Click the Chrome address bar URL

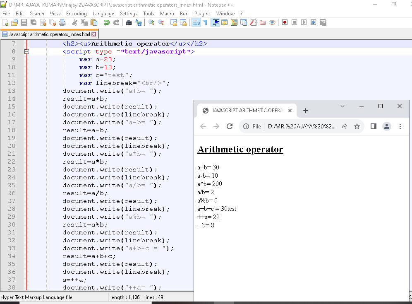[301, 126]
